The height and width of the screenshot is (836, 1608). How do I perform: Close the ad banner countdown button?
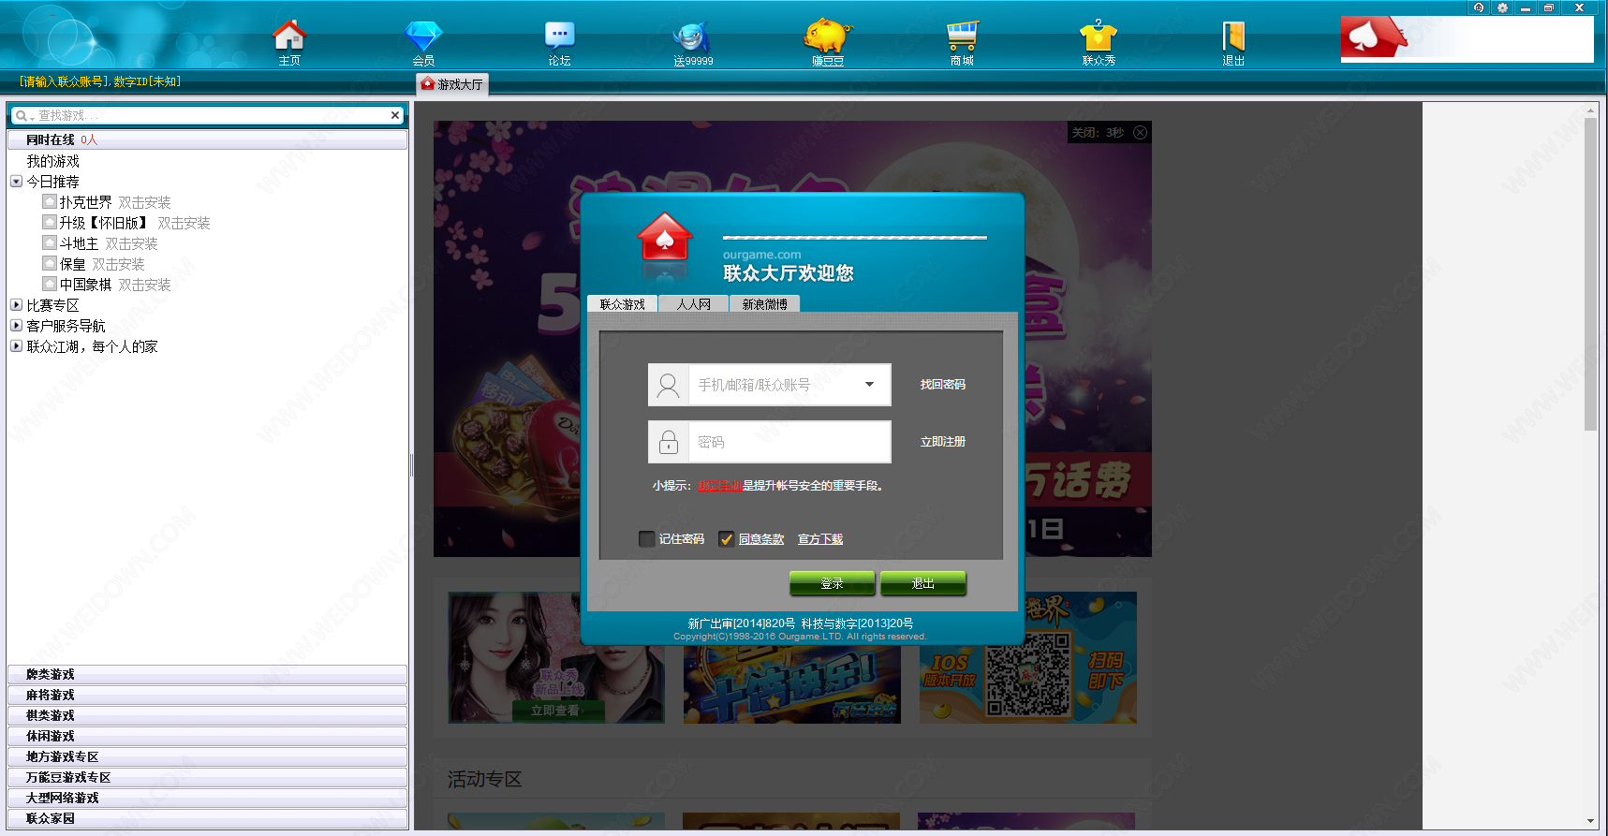pyautogui.click(x=1140, y=133)
